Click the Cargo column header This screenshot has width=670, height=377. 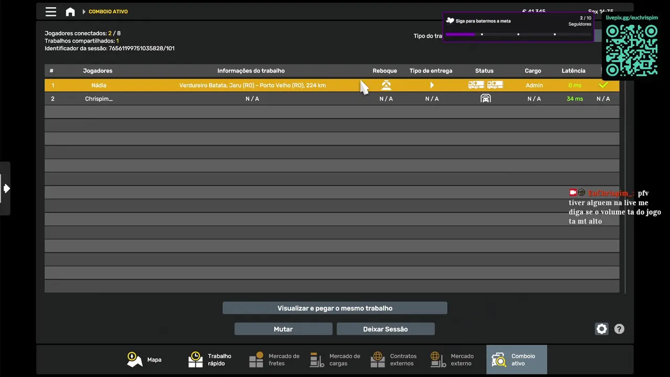(533, 71)
